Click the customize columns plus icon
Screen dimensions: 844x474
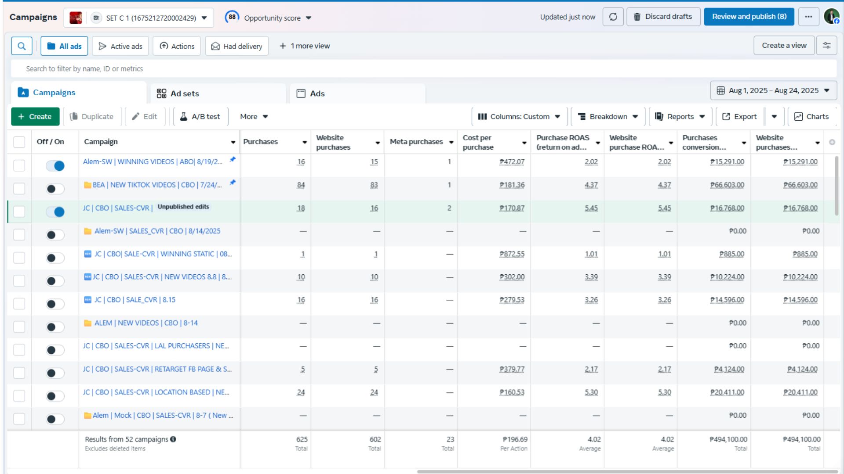832,142
